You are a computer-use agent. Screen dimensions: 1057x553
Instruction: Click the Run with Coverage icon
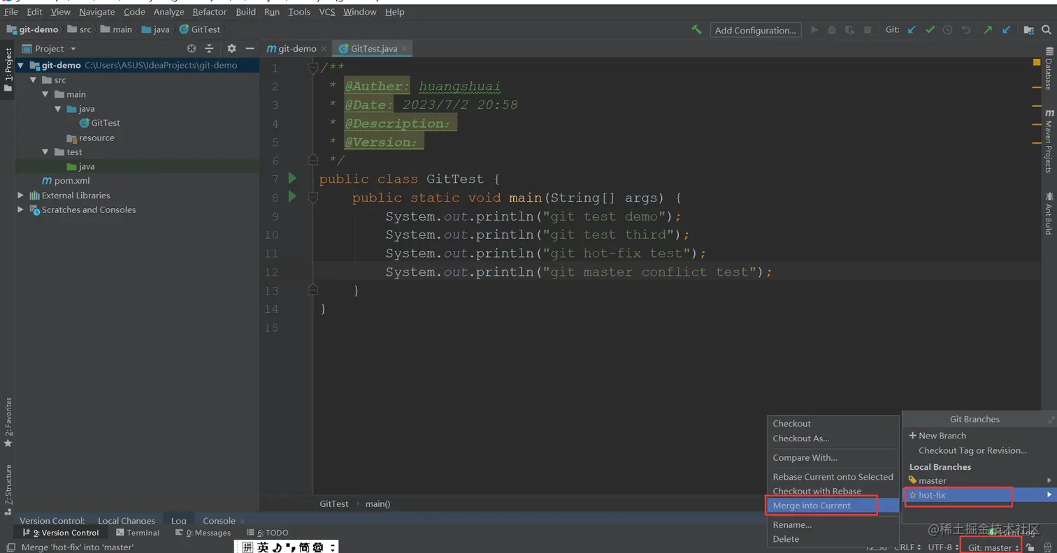point(849,30)
